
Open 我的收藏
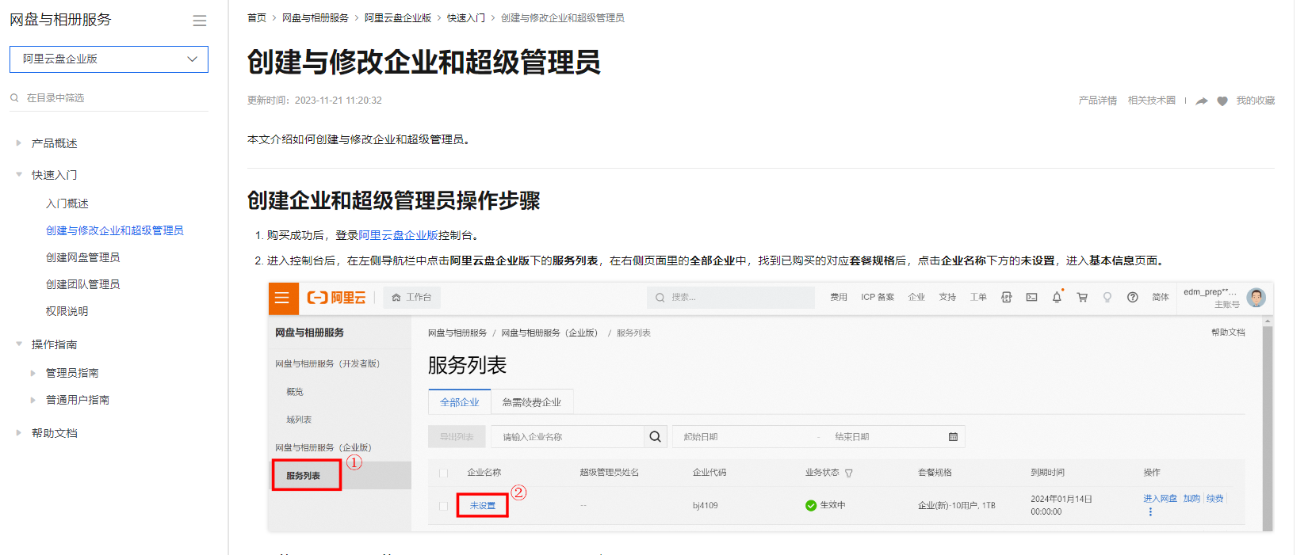point(1256,101)
